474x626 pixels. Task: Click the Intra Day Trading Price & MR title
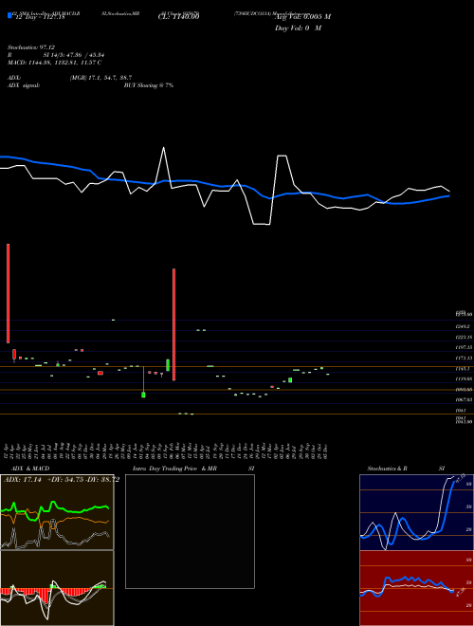174,469
